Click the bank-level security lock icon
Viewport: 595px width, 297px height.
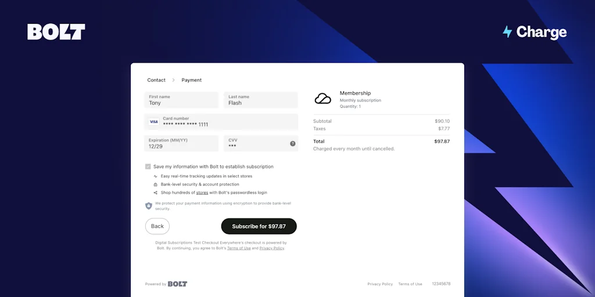tap(156, 184)
